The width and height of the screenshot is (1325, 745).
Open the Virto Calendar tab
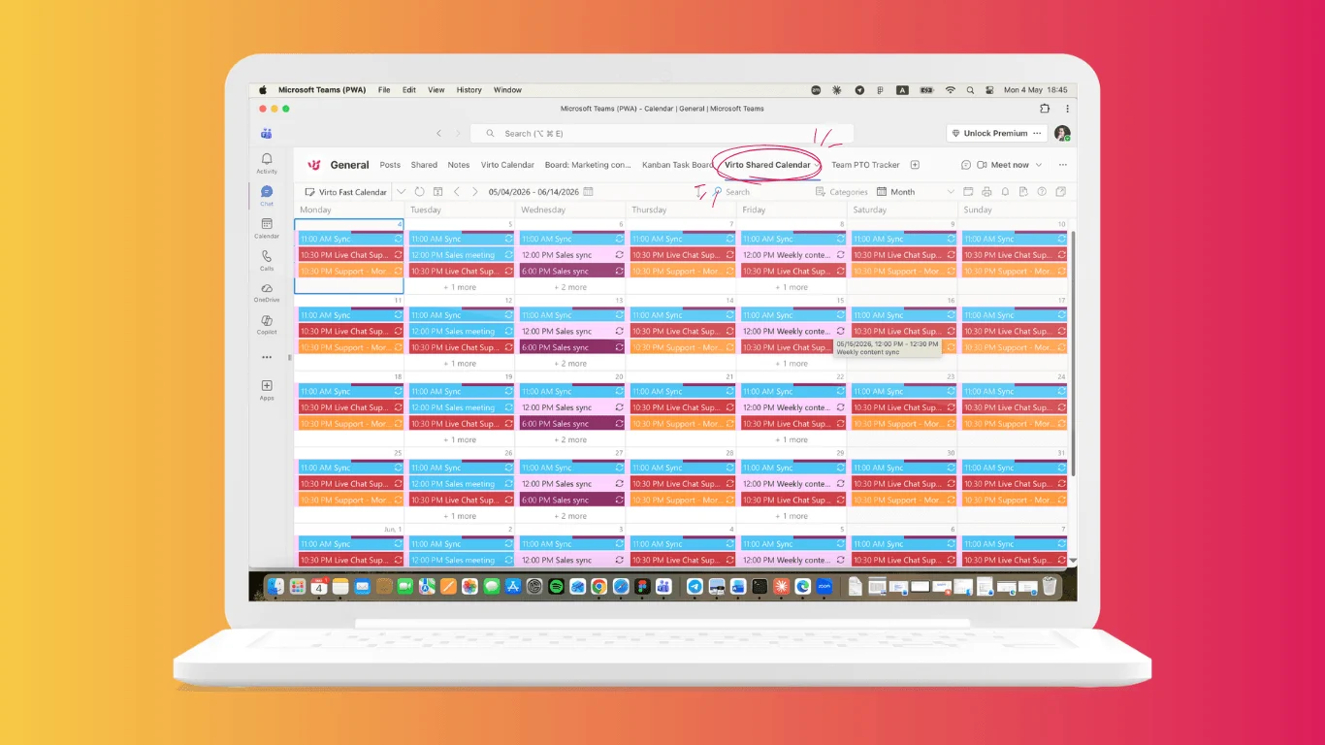tap(507, 165)
